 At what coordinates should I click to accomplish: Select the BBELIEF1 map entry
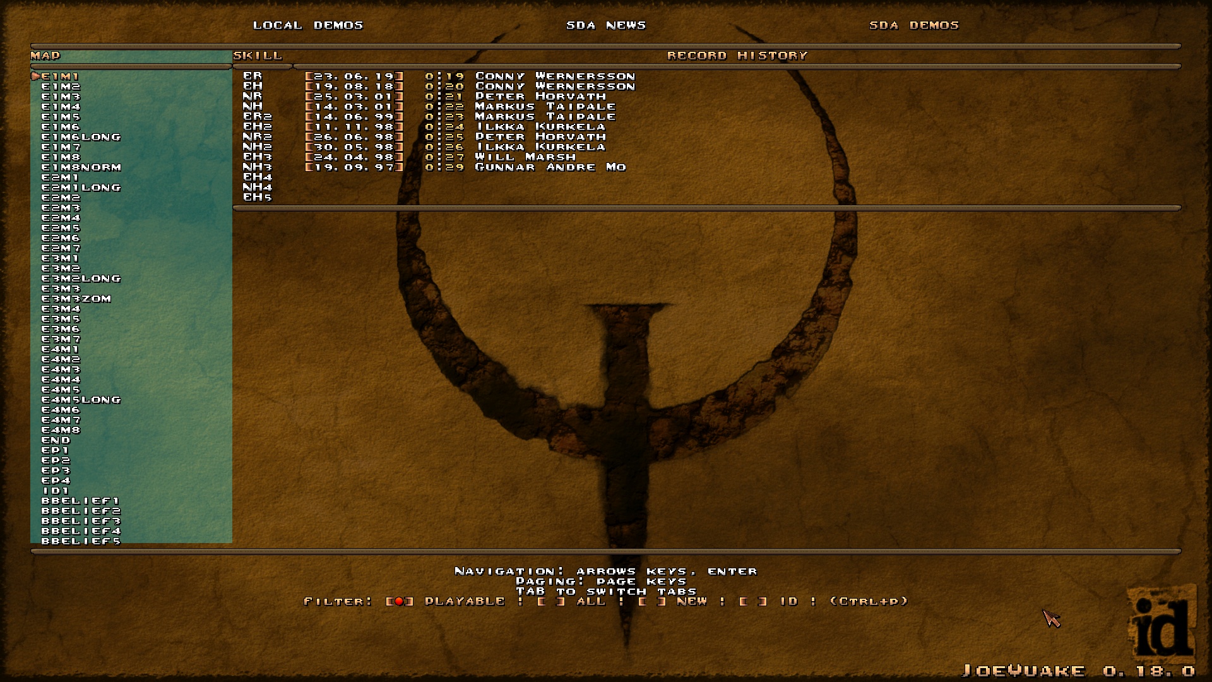click(x=81, y=501)
